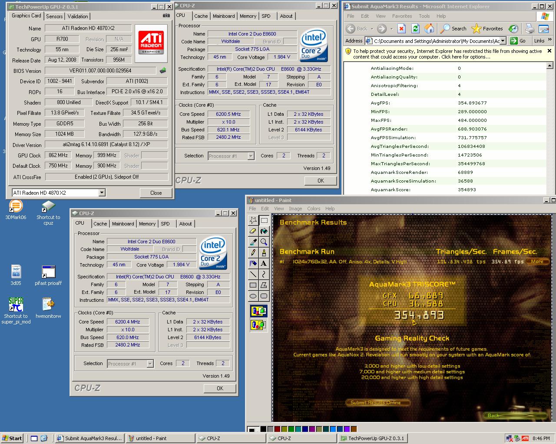Switch to TechPowerUp GPU-Z taskbar button
This screenshot has height=444, width=556.
(x=374, y=438)
